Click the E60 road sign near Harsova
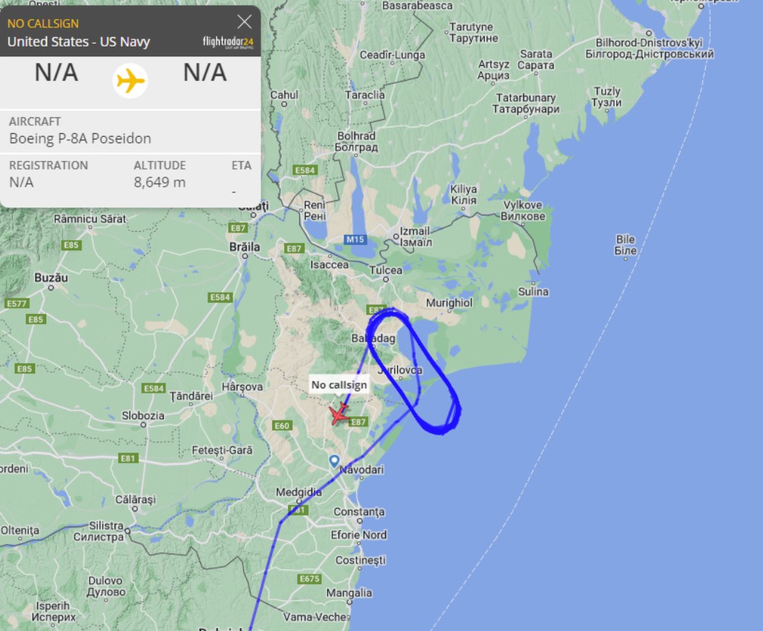The image size is (763, 631). pyautogui.click(x=282, y=426)
